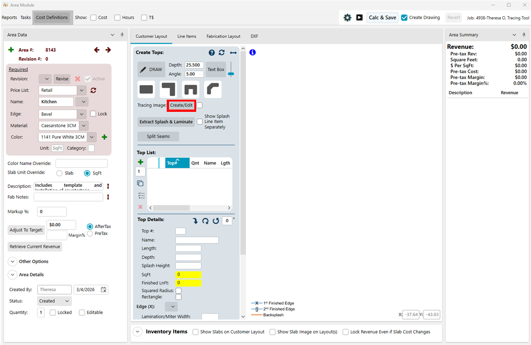Toggle Show Hours checkbox

click(x=117, y=18)
